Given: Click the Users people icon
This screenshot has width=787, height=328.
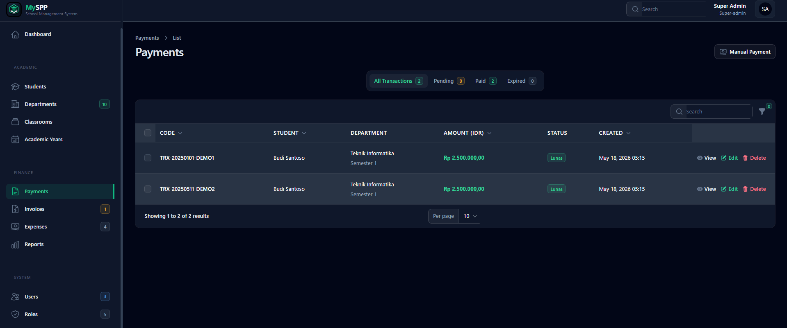Looking at the screenshot, I should point(15,297).
